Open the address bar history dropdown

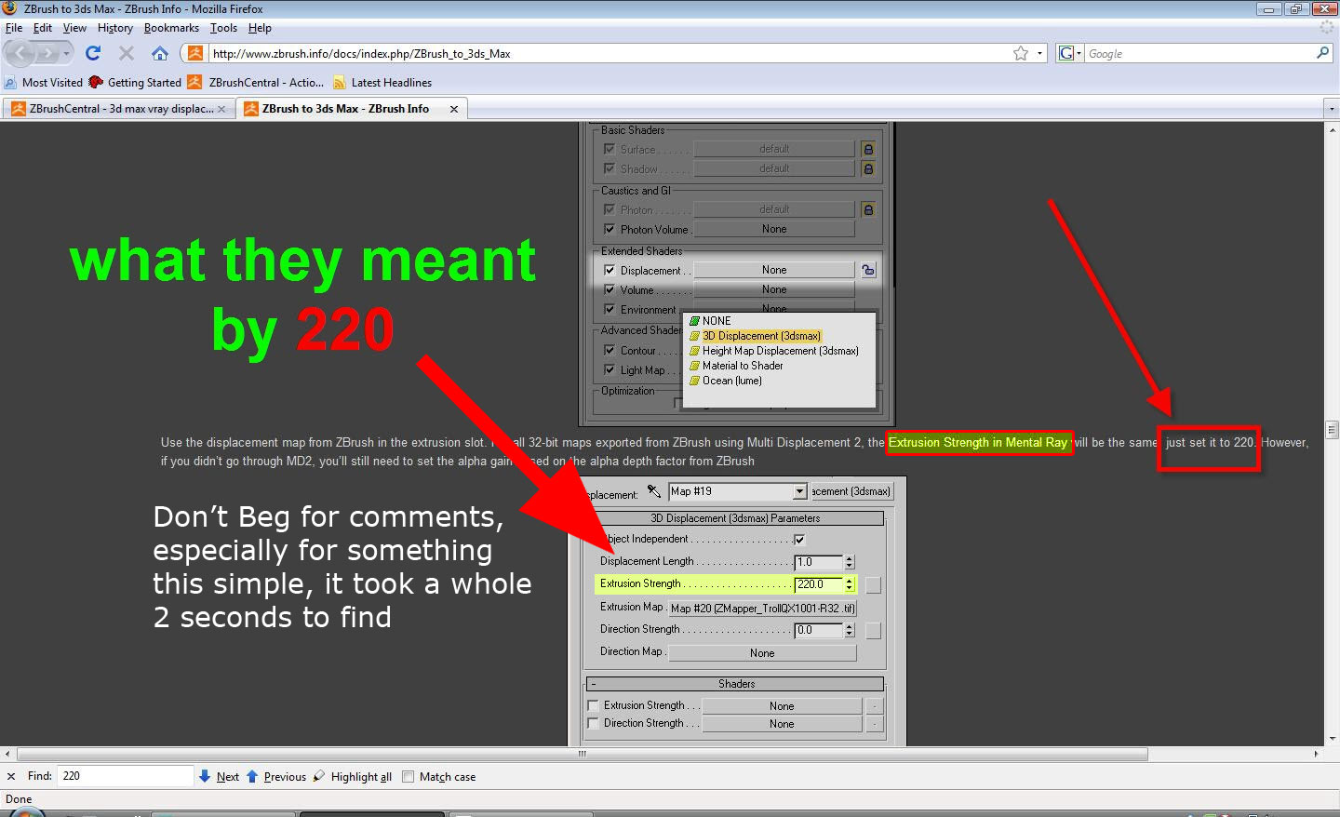[1039, 53]
